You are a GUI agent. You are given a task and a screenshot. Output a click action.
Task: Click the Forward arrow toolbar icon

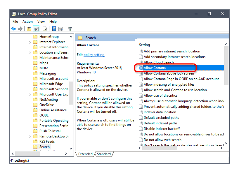(x=20, y=29)
